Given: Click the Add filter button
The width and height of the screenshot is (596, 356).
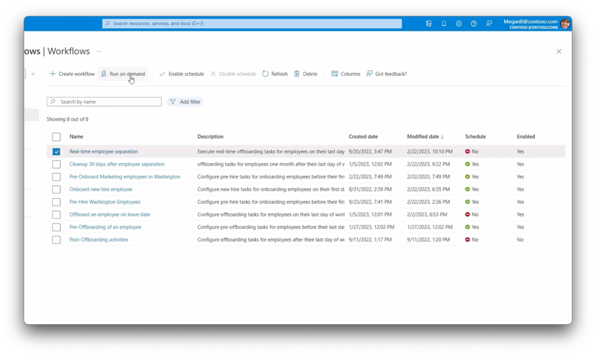Looking at the screenshot, I should pos(185,102).
